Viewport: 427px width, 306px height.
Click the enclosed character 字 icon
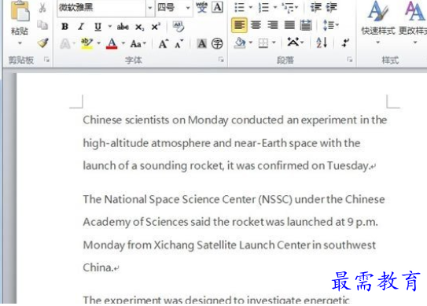217,43
